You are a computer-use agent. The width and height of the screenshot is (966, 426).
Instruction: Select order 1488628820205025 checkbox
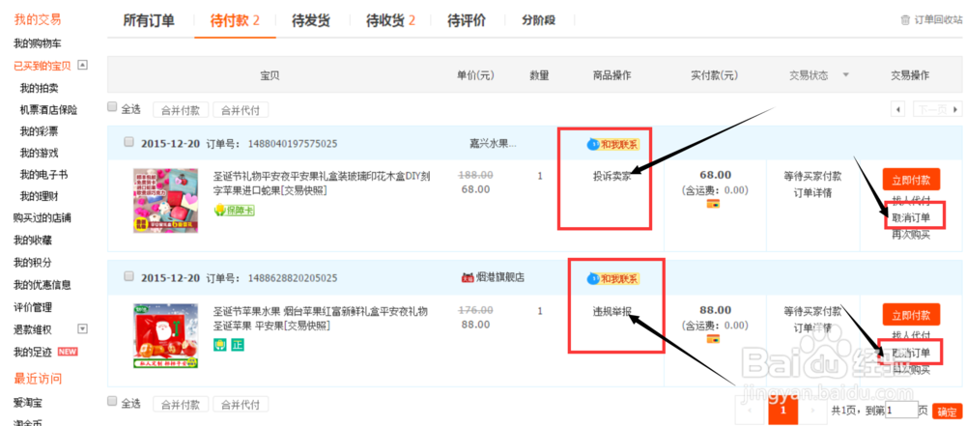128,276
